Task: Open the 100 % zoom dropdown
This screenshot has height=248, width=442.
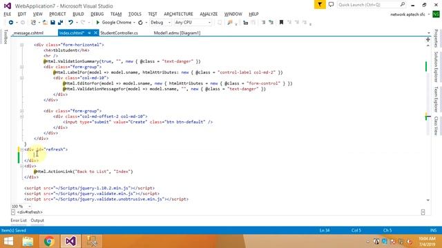Action: click(x=30, y=207)
